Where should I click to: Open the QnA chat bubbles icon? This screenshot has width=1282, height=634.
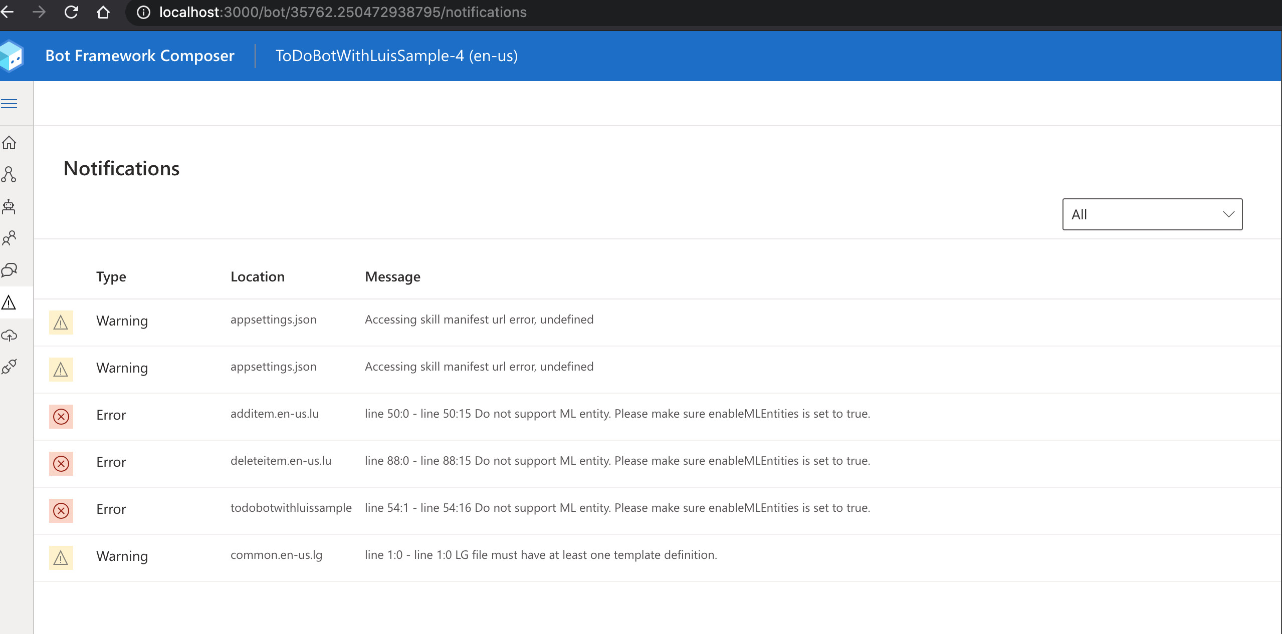coord(10,270)
